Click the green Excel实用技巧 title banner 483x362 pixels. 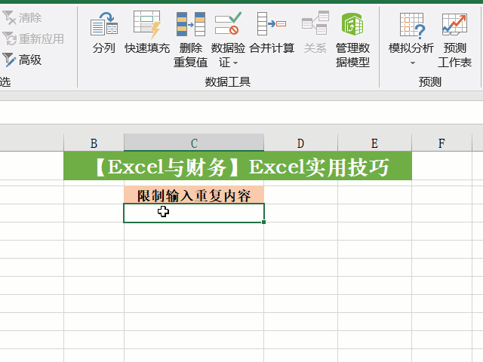tap(238, 166)
